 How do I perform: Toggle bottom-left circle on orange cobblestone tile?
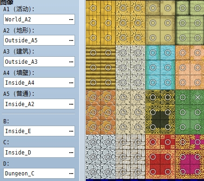pyautogui.click(x=93, y=127)
